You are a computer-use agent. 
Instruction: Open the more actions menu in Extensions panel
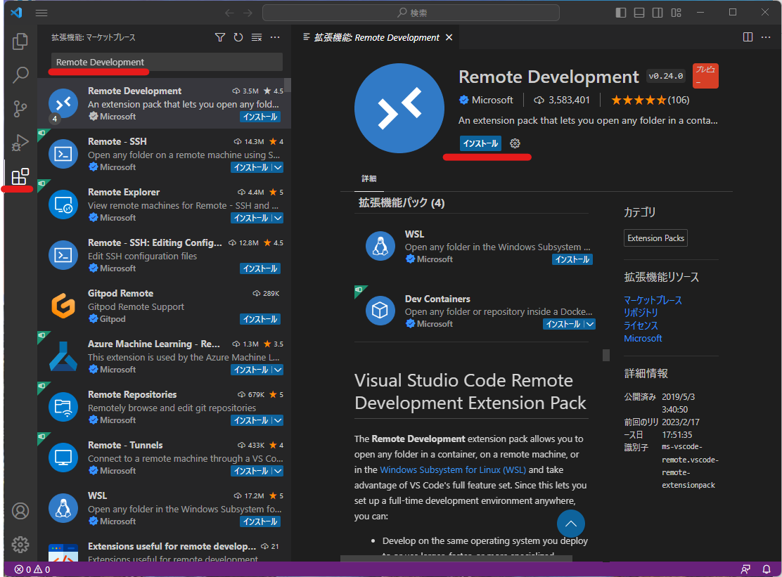[274, 37]
